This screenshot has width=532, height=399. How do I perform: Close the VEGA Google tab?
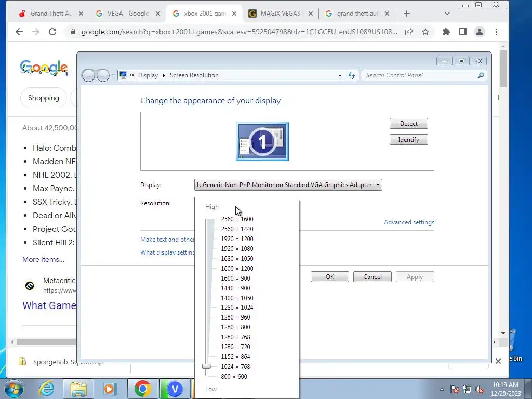tap(158, 14)
